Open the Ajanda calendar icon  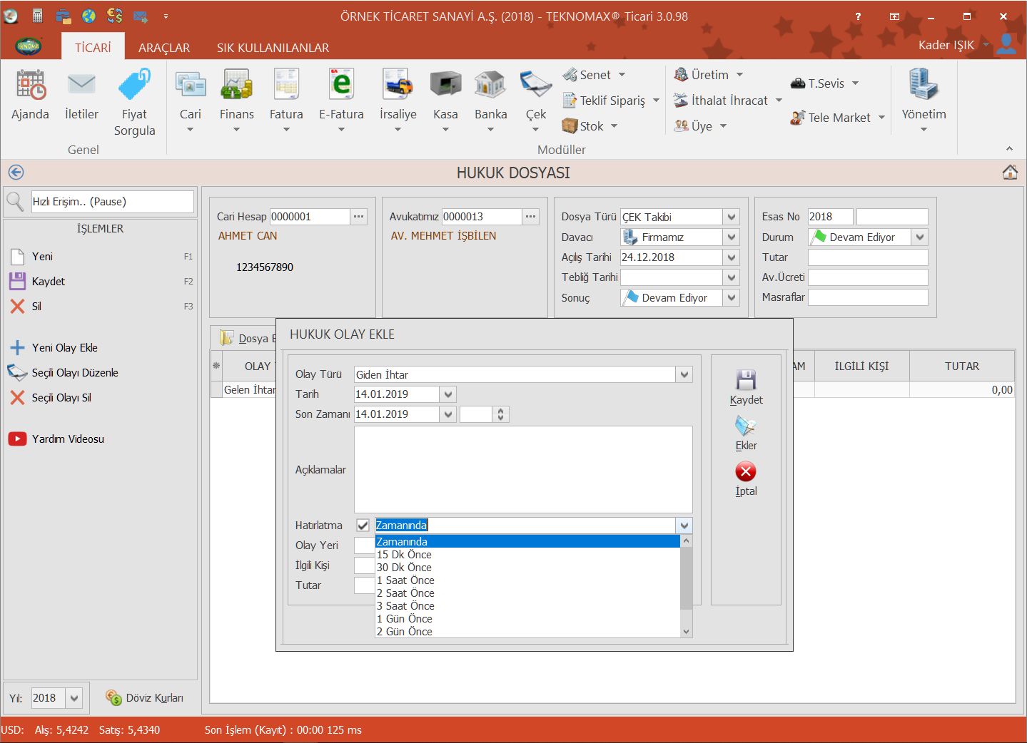pos(30,85)
